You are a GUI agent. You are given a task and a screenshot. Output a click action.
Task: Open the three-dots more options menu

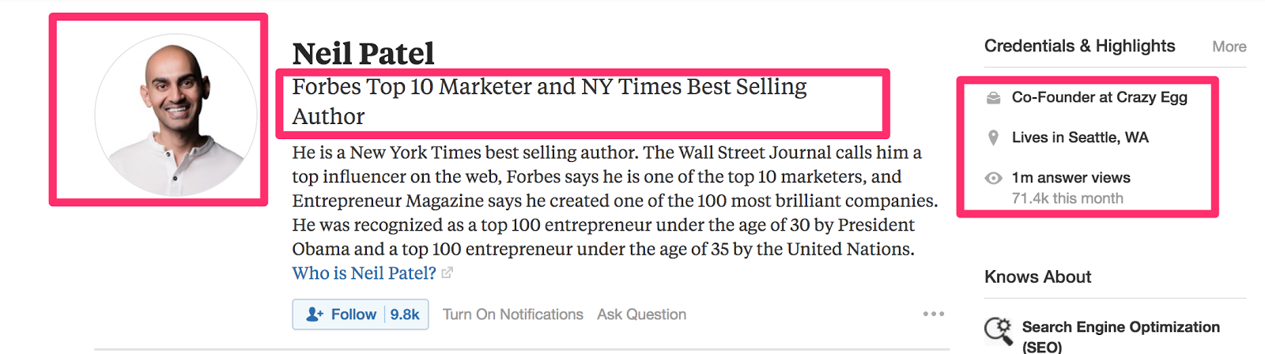(x=934, y=314)
